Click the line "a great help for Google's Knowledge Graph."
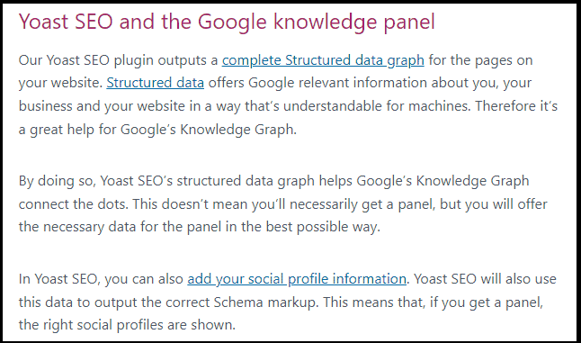The image size is (581, 343). tap(158, 130)
